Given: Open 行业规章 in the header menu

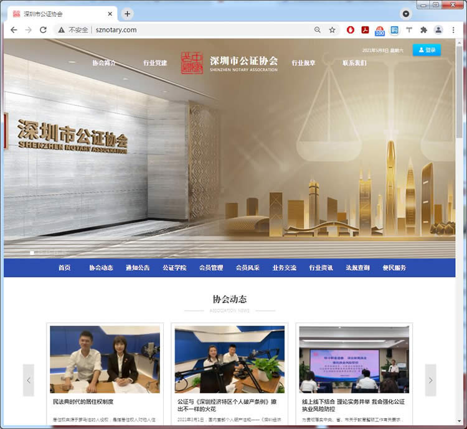Looking at the screenshot, I should tap(303, 63).
